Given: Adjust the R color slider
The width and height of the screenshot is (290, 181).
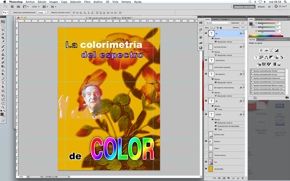Looking at the screenshot, I should click(x=262, y=24).
